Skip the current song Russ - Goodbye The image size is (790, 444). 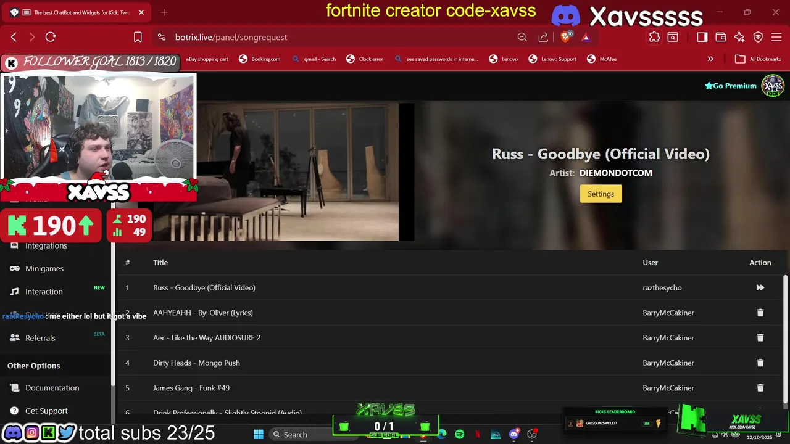coord(760,287)
